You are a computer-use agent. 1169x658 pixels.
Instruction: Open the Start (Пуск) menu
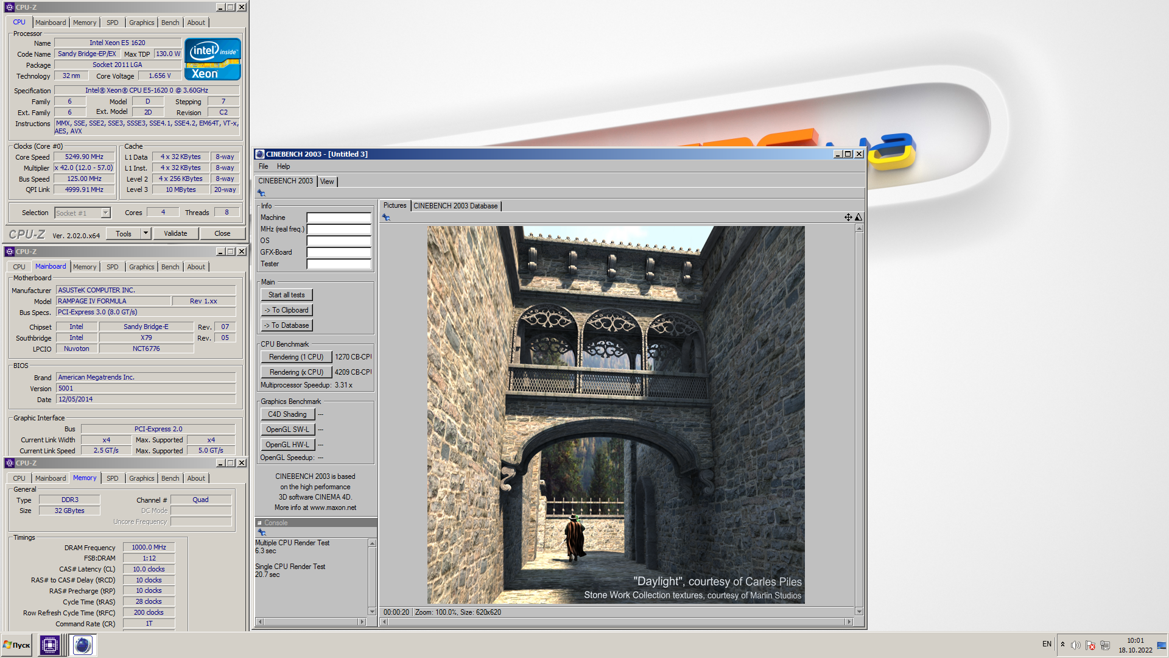[x=17, y=645]
